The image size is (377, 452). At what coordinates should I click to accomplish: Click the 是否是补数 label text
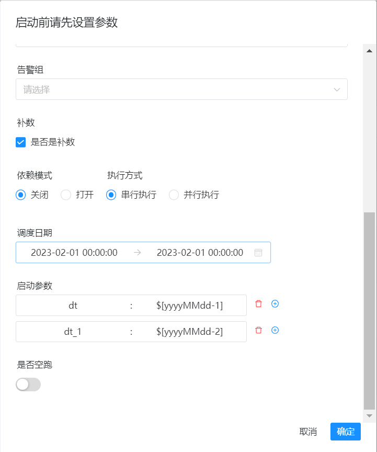point(53,142)
